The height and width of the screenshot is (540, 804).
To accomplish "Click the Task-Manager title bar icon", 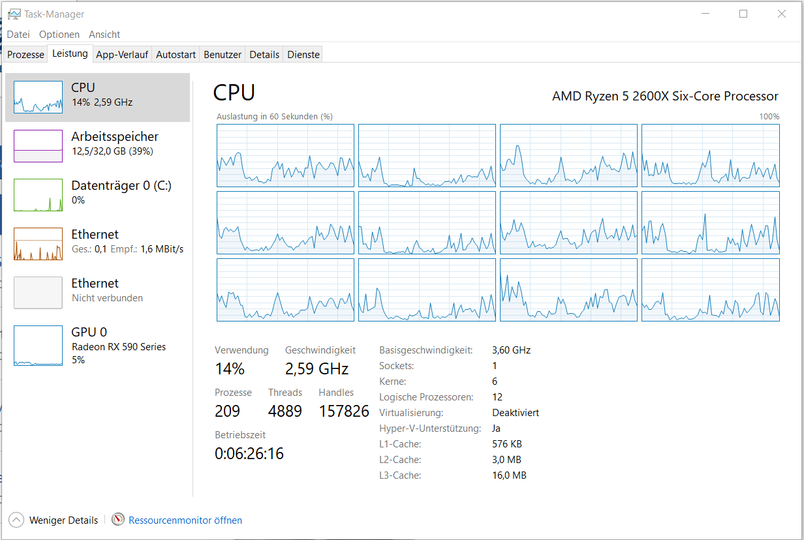I will point(14,14).
